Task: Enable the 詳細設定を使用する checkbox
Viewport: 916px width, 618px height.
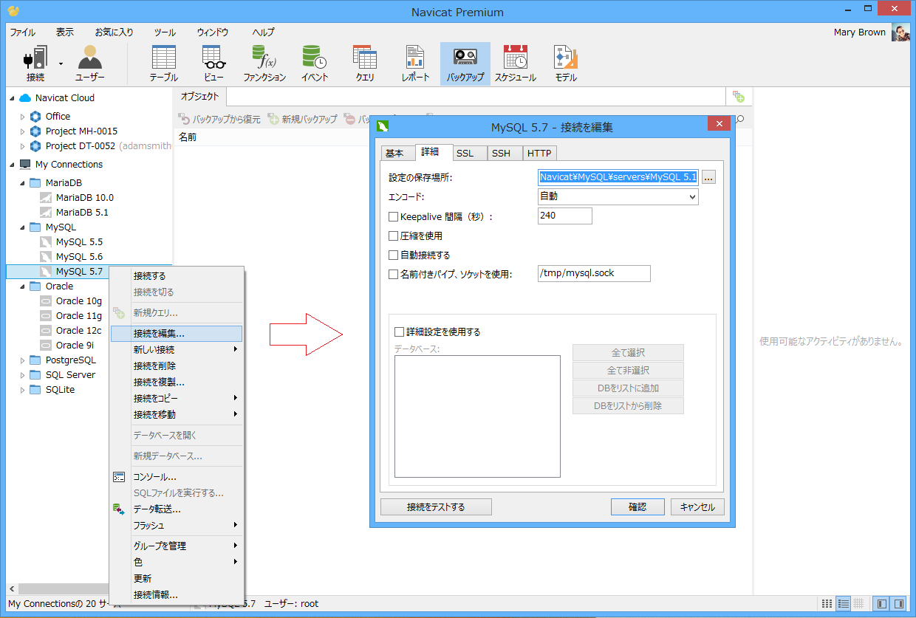Action: click(x=400, y=332)
